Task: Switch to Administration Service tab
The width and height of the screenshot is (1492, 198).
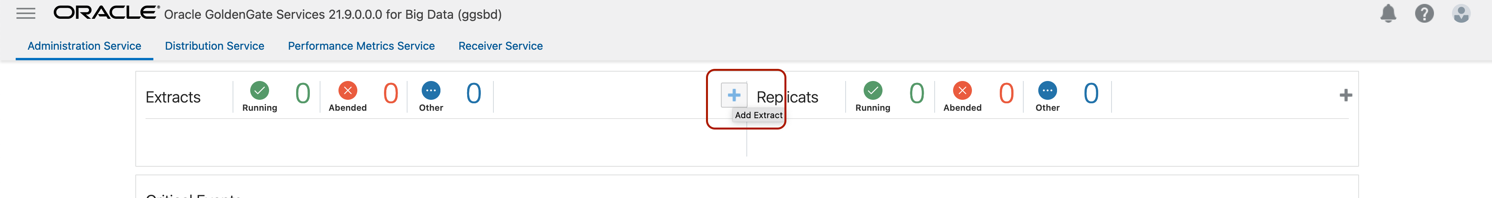Action: click(x=84, y=46)
